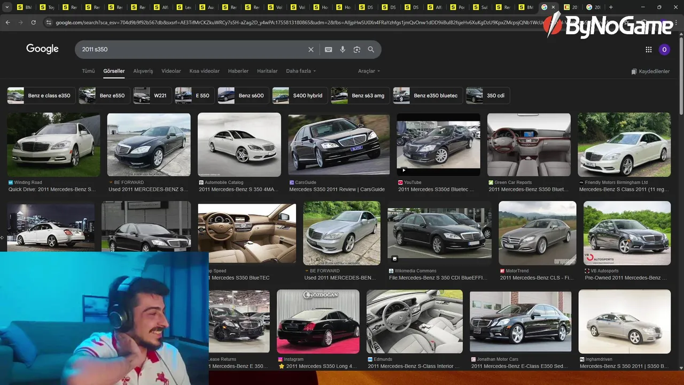Select the Benz s600 suggestion chip
Viewport: 684px width, 385px height.
[243, 96]
